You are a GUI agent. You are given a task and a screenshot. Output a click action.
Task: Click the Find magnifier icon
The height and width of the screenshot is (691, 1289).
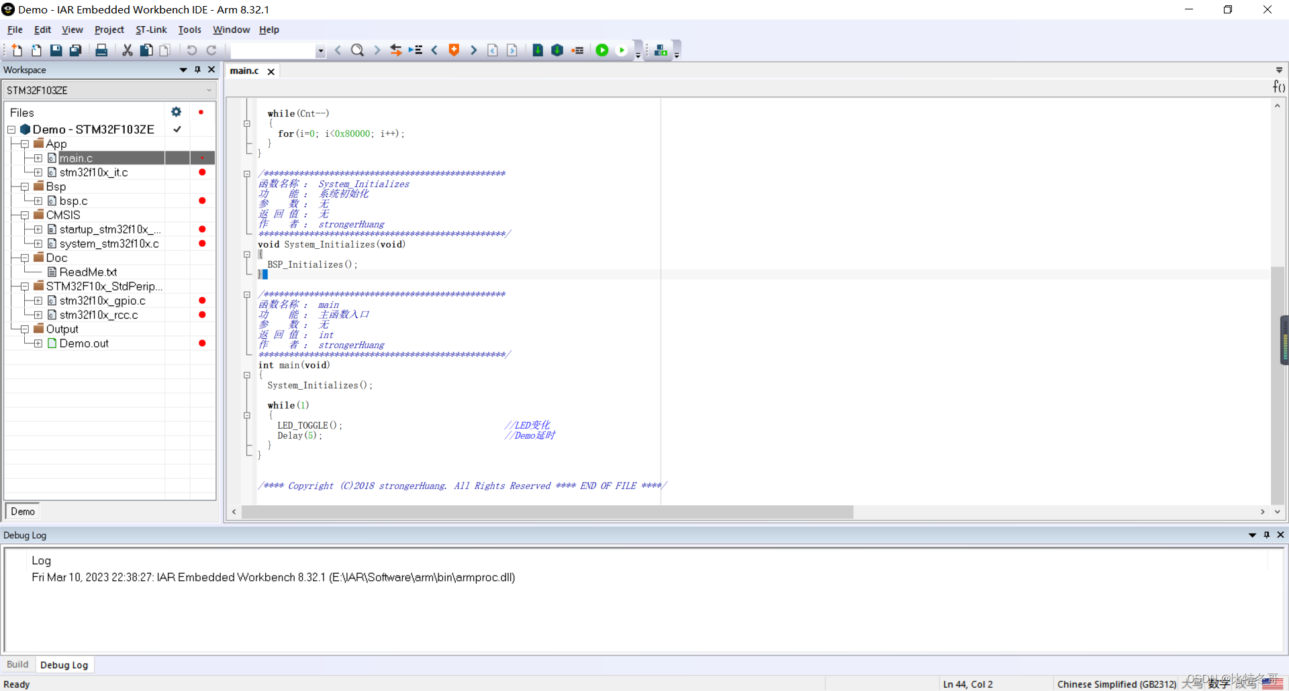click(358, 50)
